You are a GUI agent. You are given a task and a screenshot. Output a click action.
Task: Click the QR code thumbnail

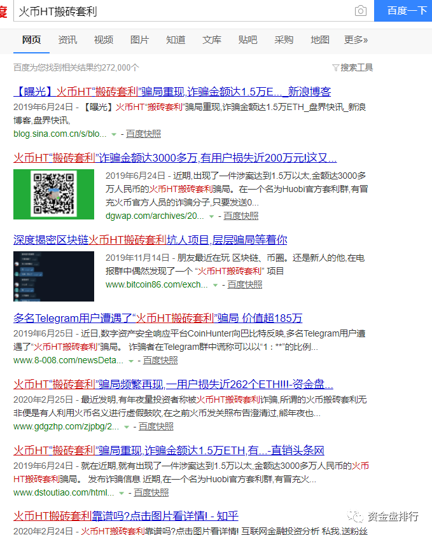coord(53,194)
